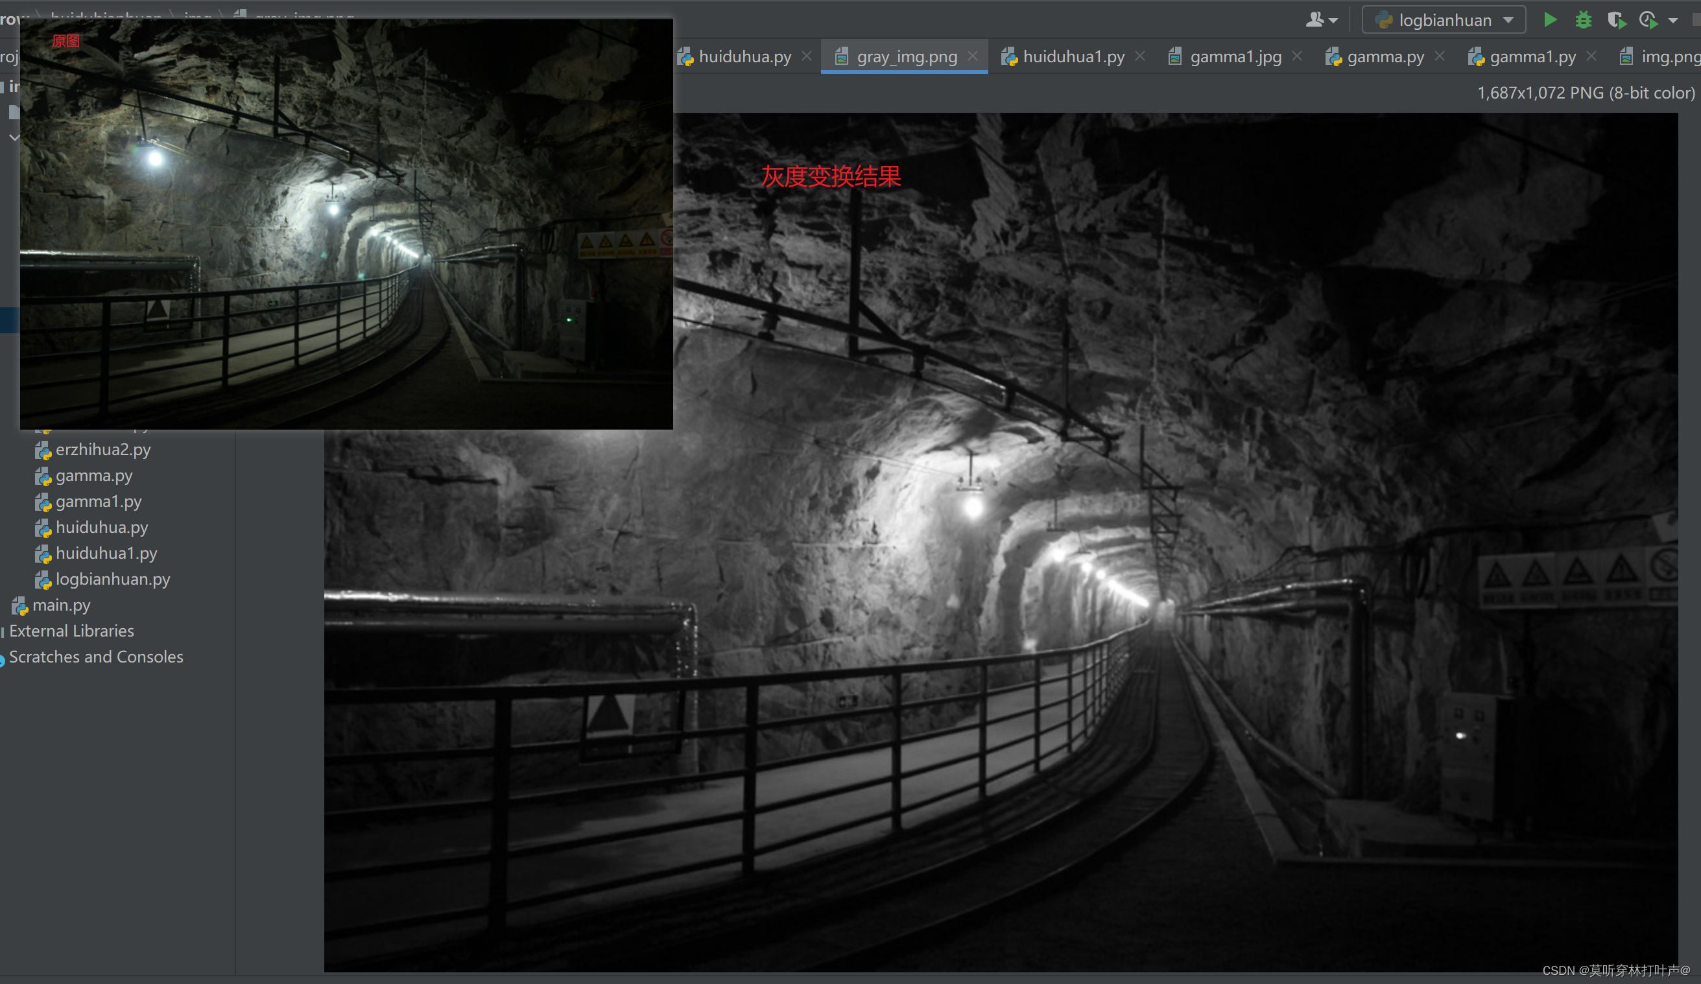Screen dimensions: 1701x984
Task: Expand the External Libraries node
Action: point(71,631)
